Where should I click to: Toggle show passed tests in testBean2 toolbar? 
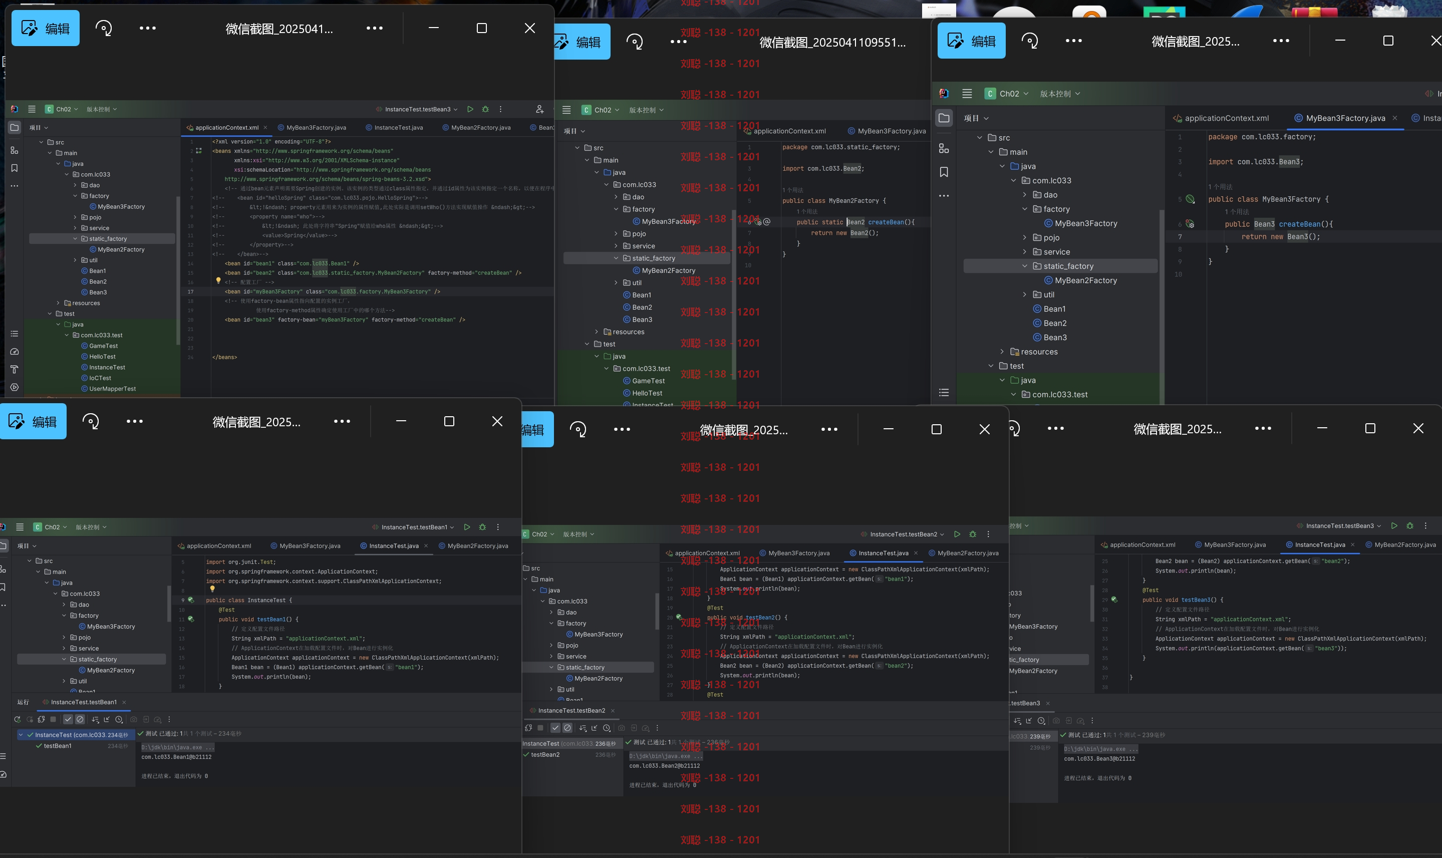555,728
